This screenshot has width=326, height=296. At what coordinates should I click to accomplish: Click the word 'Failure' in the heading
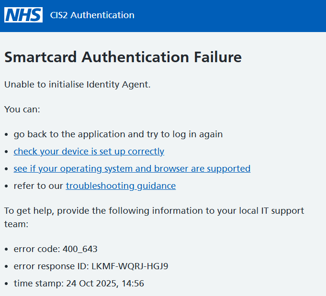(x=217, y=57)
